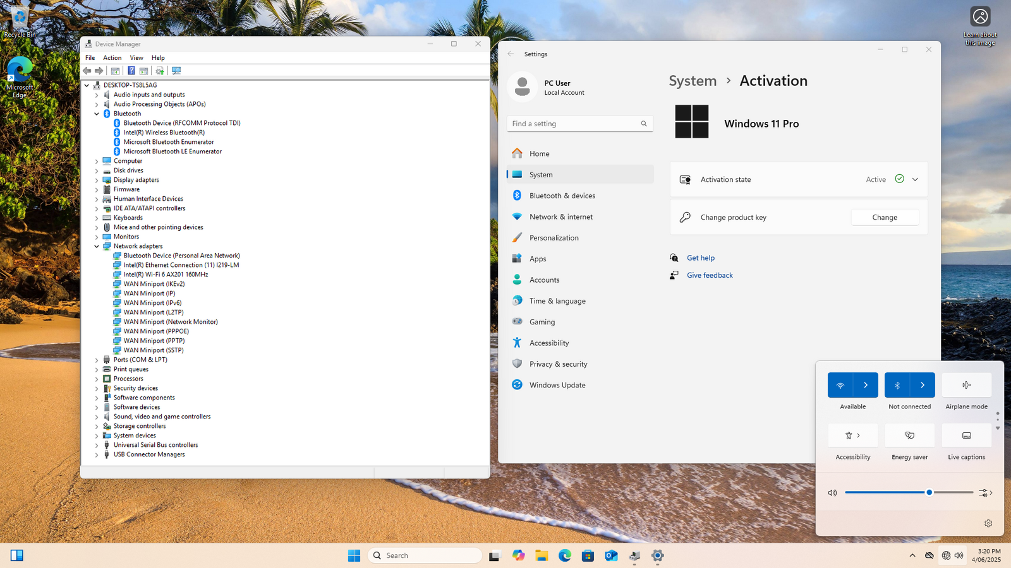Click Task View icon on taskbar
1011x568 pixels.
[495, 555]
